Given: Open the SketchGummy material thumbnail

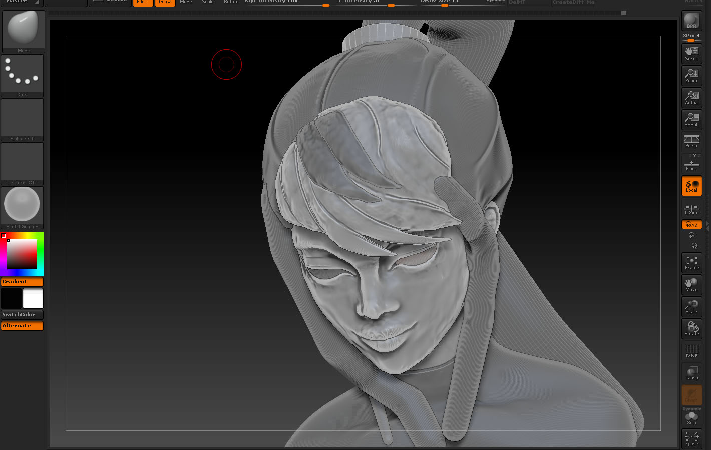Looking at the screenshot, I should tap(22, 204).
